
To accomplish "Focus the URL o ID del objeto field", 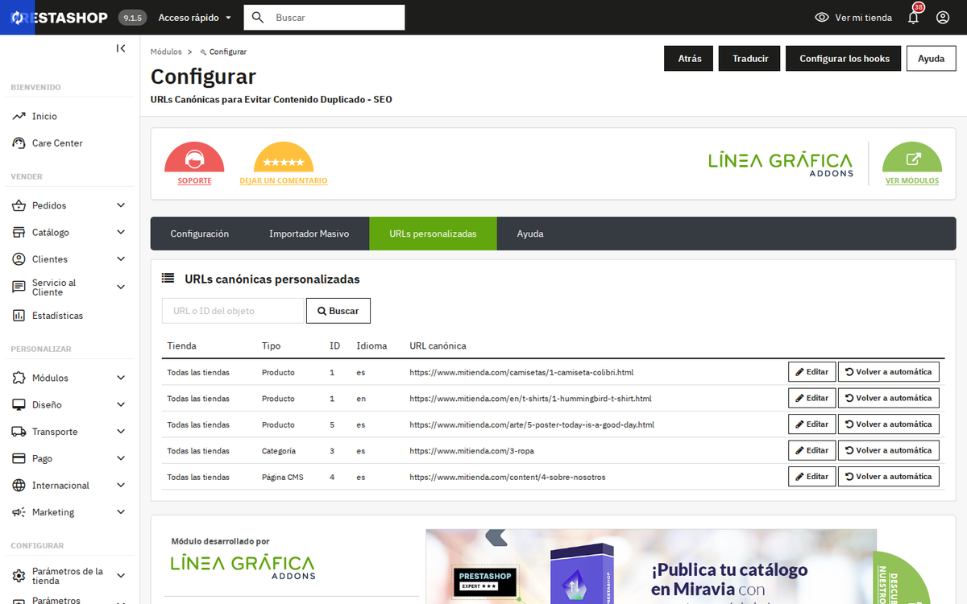I will [233, 311].
